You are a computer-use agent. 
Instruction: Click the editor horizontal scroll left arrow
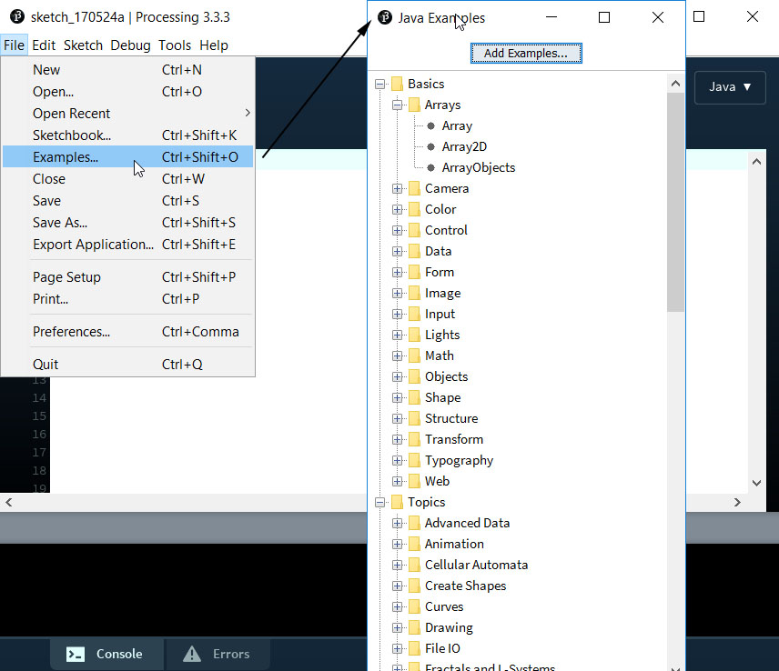[x=9, y=502]
